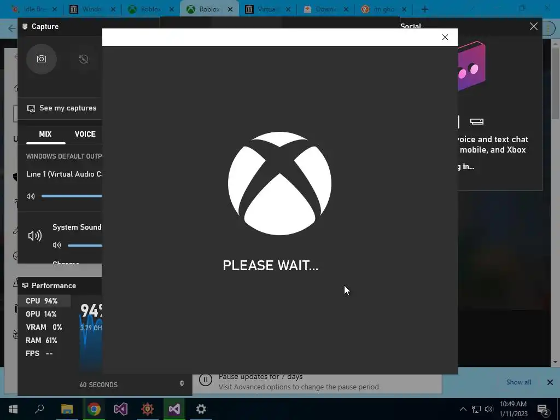Switch to the MIX audio tab
This screenshot has height=420, width=560.
pyautogui.click(x=45, y=135)
